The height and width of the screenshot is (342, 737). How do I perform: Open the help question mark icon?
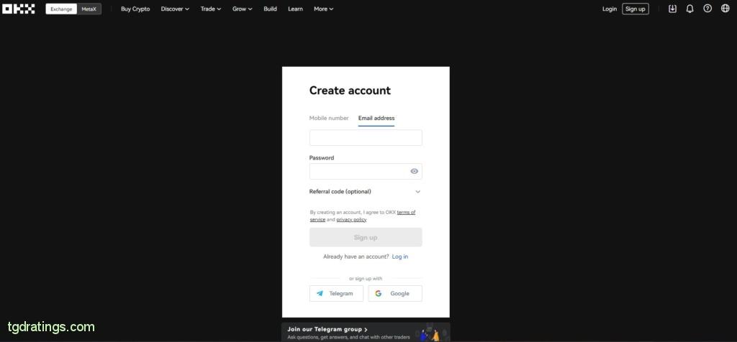[707, 9]
